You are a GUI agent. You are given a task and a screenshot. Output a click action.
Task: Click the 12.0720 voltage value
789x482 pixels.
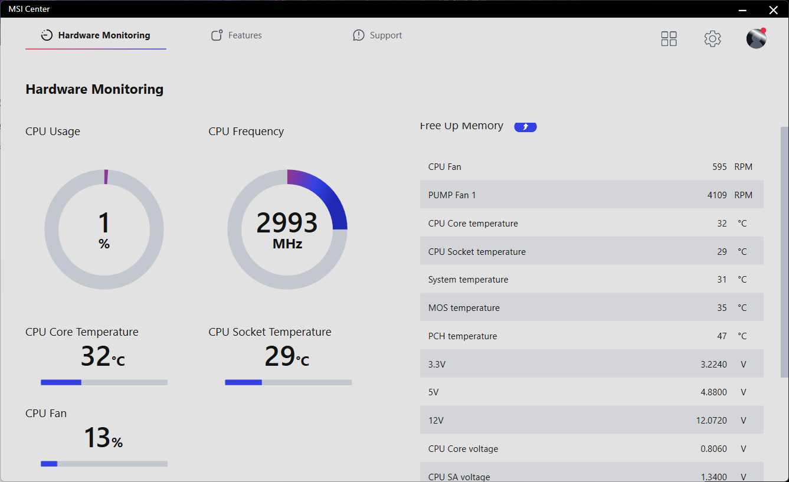pyautogui.click(x=712, y=421)
